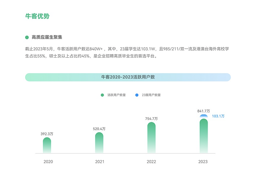
Task: Click the green bullet beside 高质应届生聚集
Action: tap(27, 37)
